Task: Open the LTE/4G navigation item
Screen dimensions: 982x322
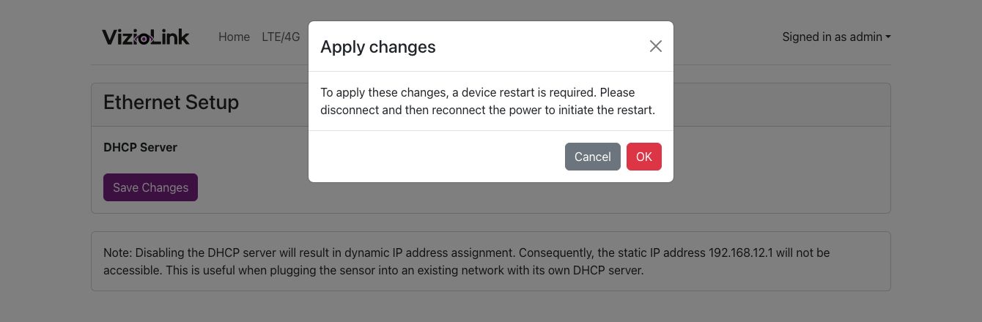Action: pyautogui.click(x=281, y=37)
